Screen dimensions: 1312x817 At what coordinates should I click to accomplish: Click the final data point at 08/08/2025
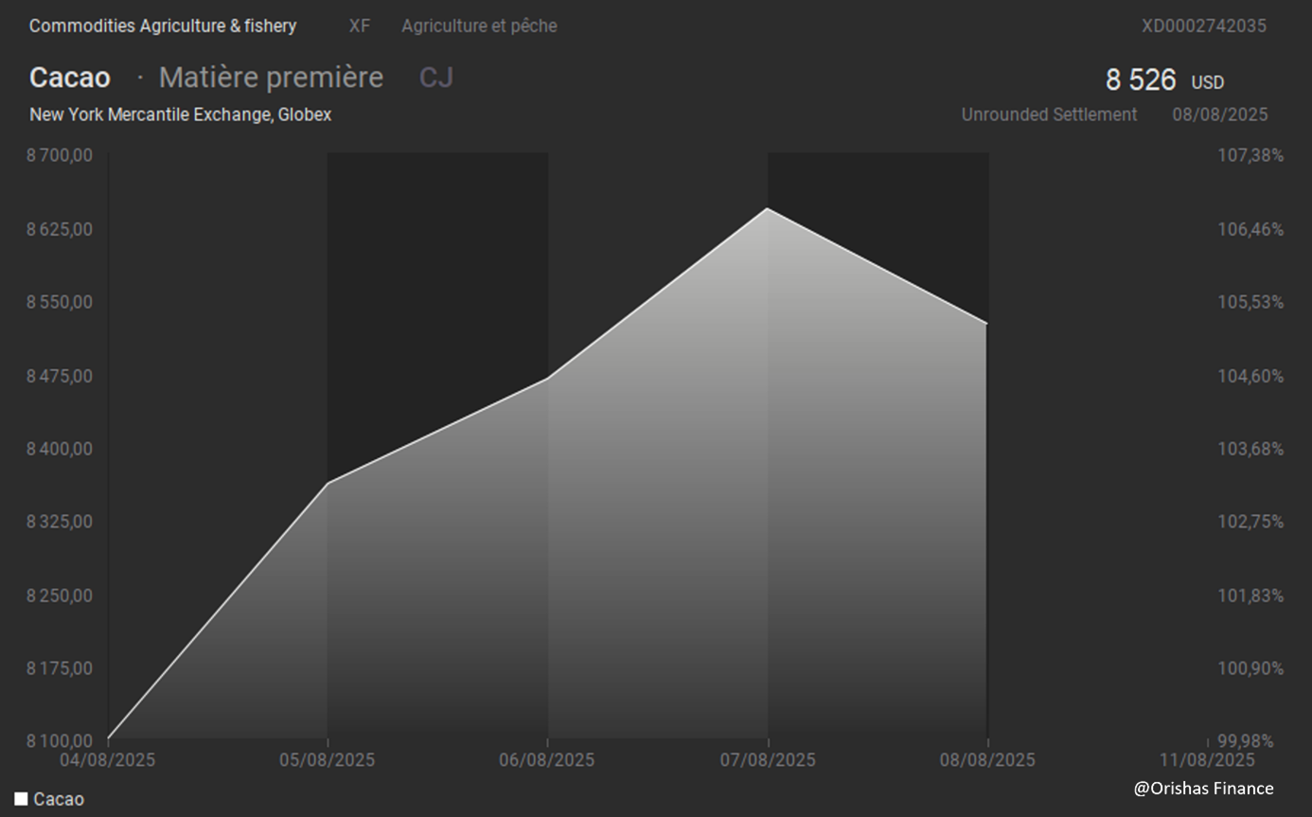(x=987, y=324)
